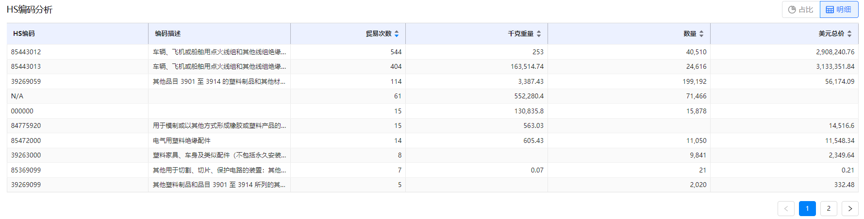Select the N/A HS code row
The height and width of the screenshot is (219, 864).
coord(17,96)
